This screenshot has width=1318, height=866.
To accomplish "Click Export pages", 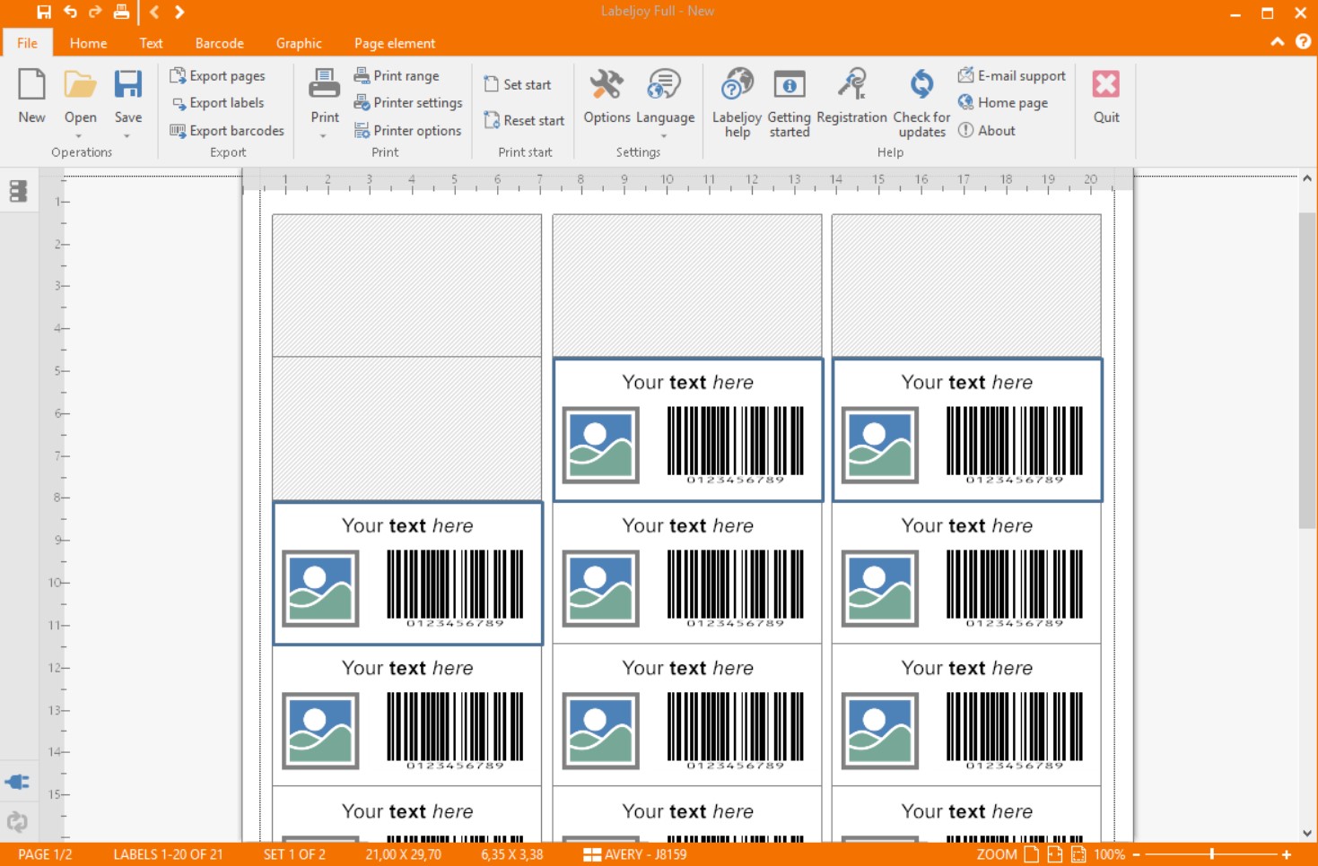I will [x=217, y=76].
